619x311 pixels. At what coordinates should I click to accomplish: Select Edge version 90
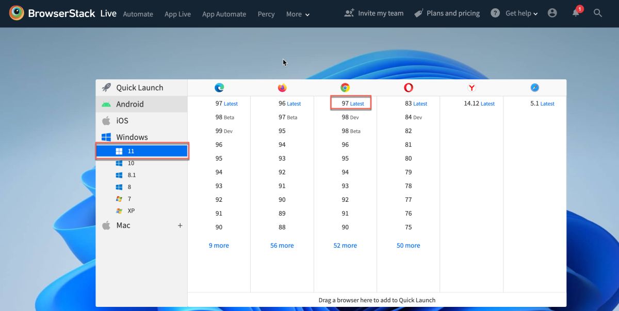click(x=219, y=227)
